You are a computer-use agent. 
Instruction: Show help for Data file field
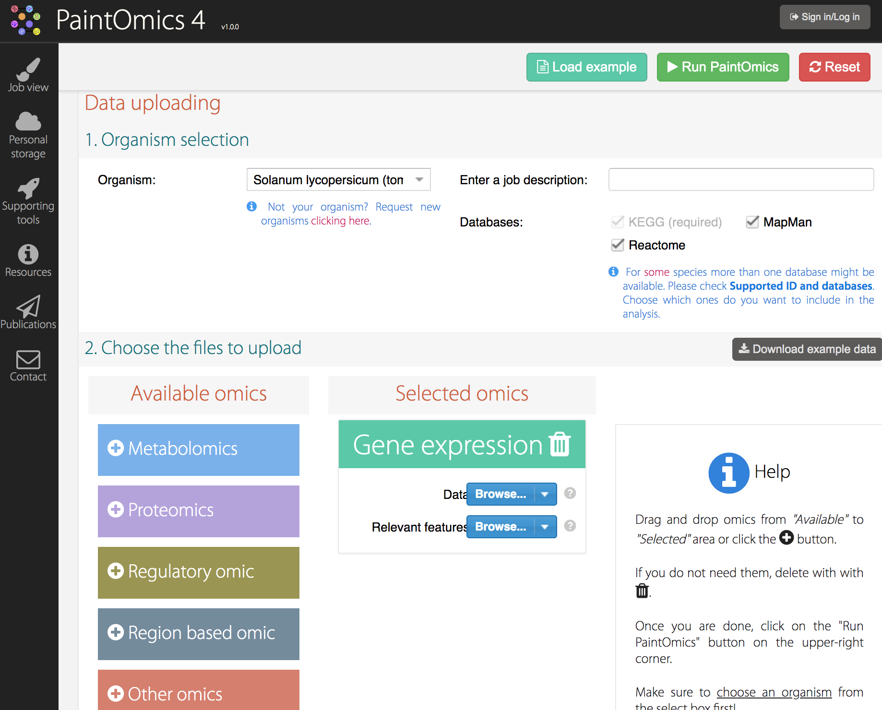(570, 493)
